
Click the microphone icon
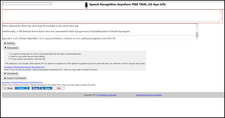point(86,5)
